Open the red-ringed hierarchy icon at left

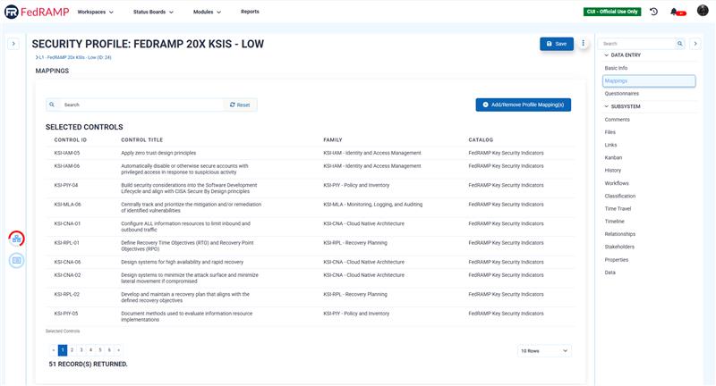point(16,239)
